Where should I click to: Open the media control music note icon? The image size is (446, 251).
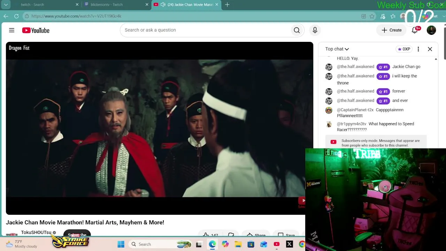383,16
